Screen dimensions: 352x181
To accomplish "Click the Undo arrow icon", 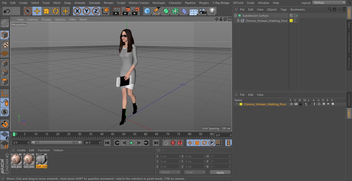I will click(7, 11).
